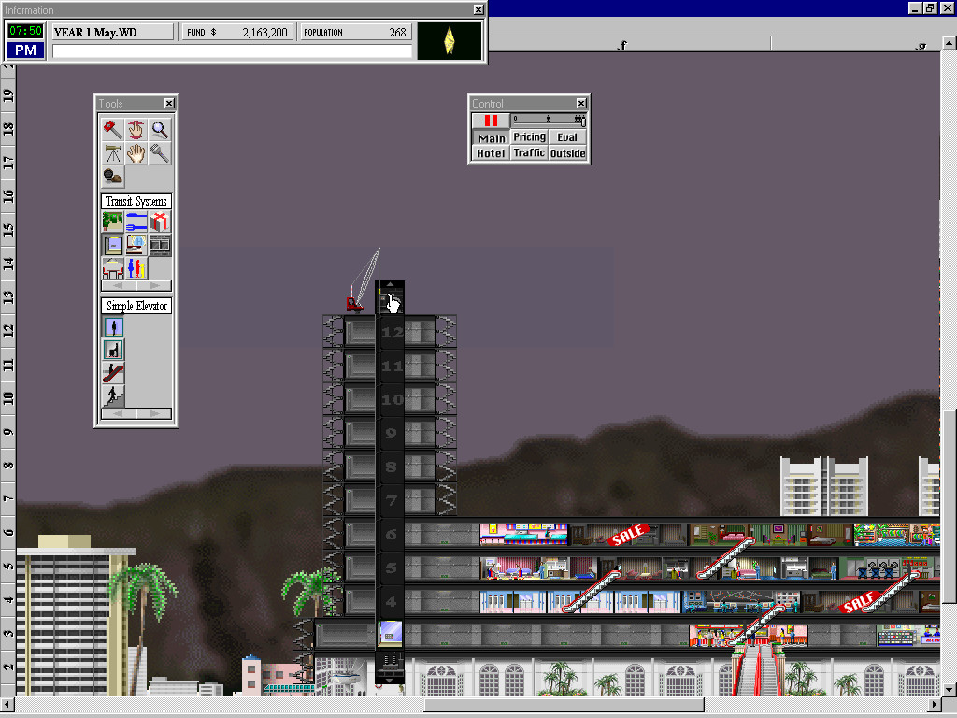Page right in the tool category list
The width and height of the screenshot is (957, 718).
pyautogui.click(x=154, y=286)
